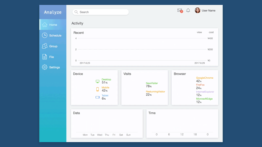Click the File document icon

[45, 57]
